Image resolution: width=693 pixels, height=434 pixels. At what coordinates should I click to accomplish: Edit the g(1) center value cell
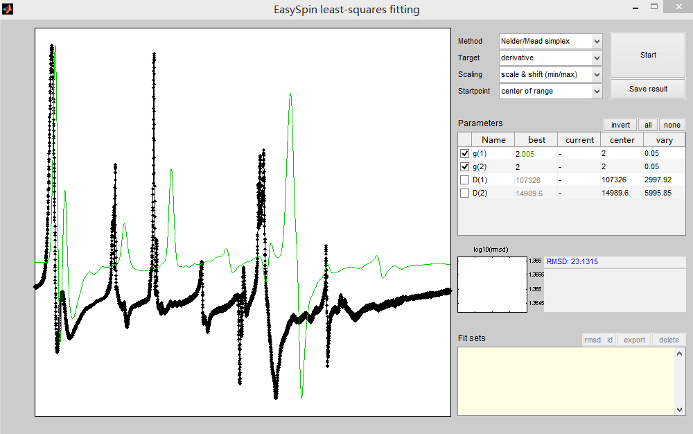click(622, 153)
